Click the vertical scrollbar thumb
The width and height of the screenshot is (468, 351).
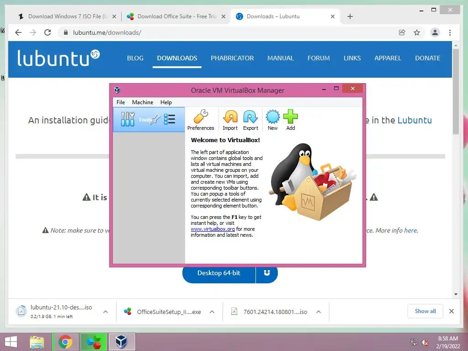(x=456, y=91)
